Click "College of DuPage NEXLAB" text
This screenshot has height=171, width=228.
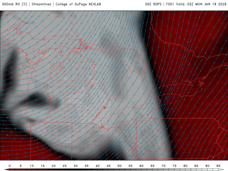point(78,4)
